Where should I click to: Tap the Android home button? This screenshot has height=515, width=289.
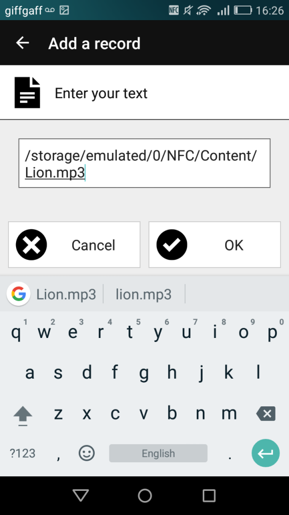point(145,495)
